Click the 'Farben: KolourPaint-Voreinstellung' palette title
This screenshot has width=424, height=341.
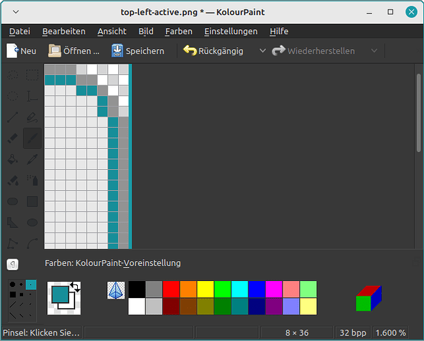[x=113, y=263]
